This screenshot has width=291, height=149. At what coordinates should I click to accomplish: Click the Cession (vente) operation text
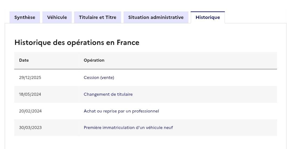click(99, 78)
